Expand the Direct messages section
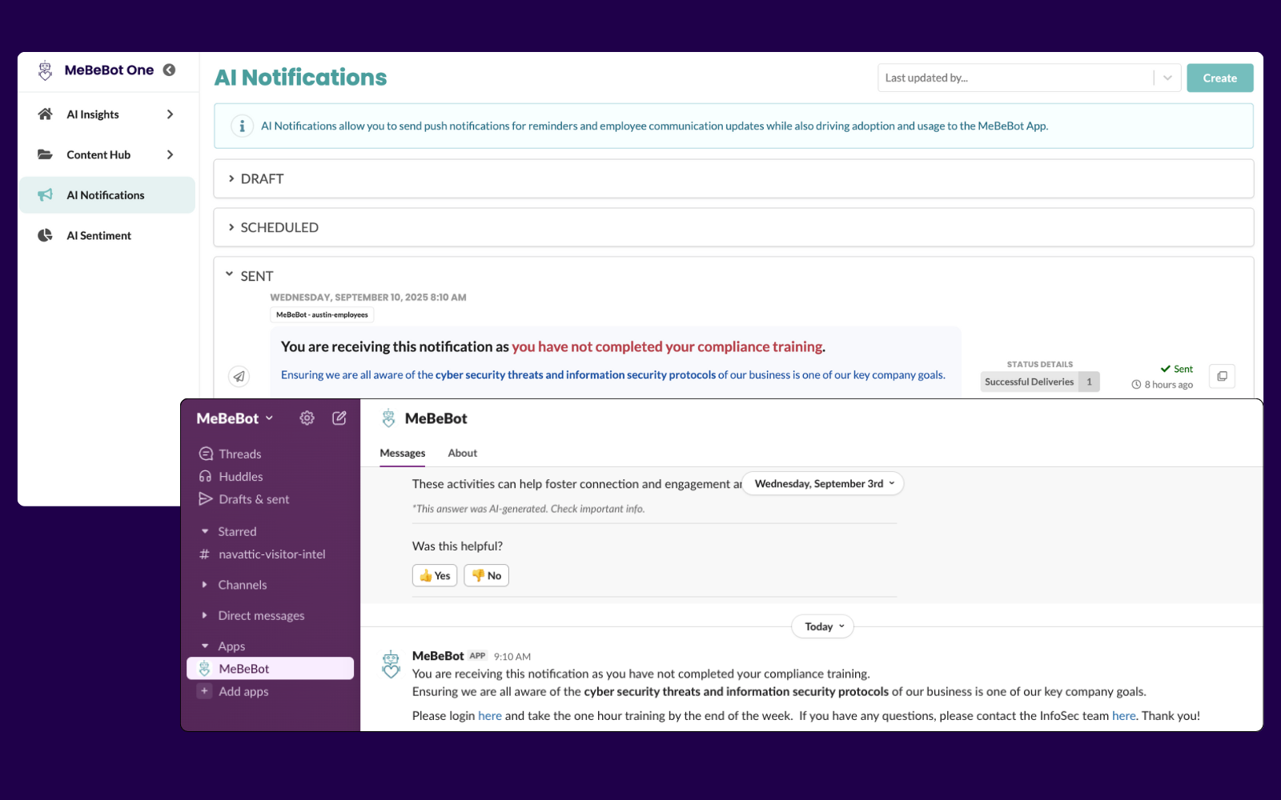 (205, 615)
